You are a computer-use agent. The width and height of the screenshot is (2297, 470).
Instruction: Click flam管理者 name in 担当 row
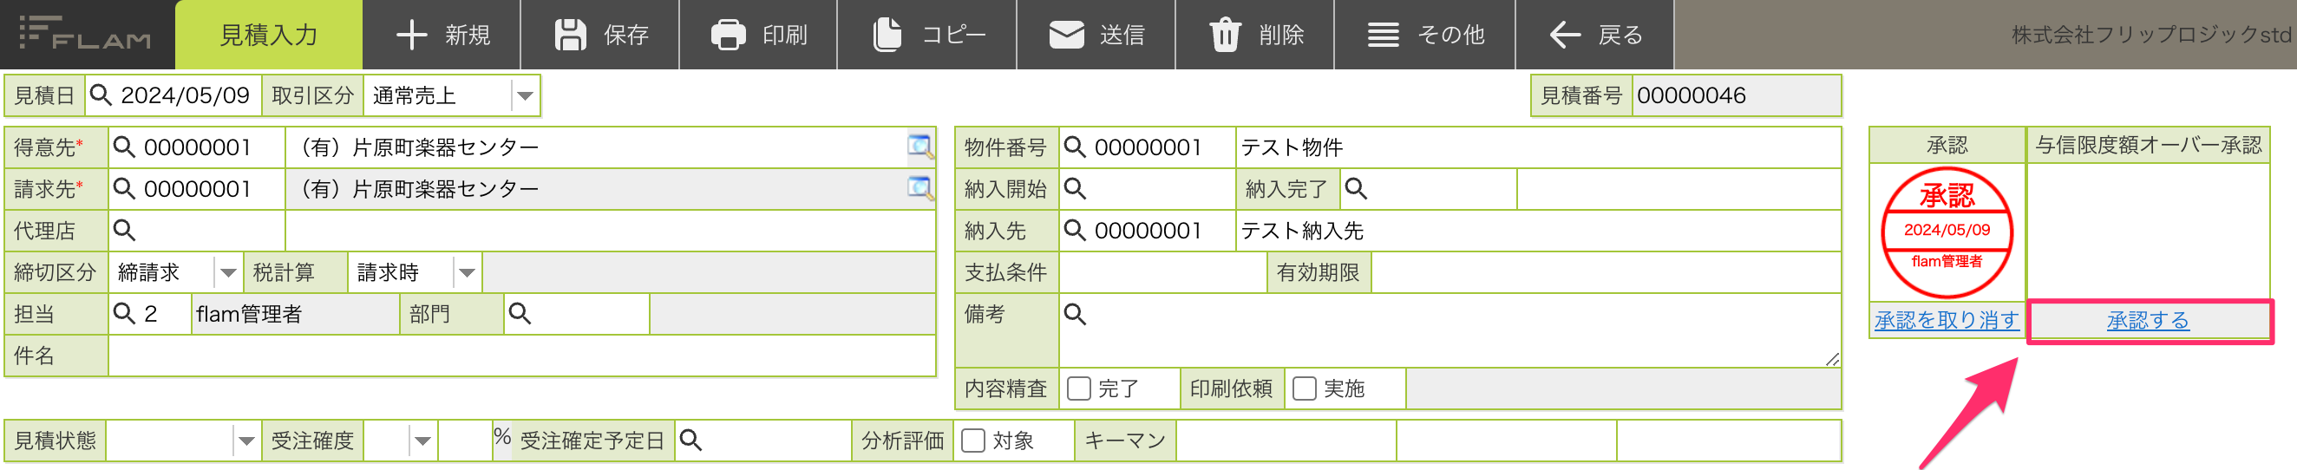pyautogui.click(x=249, y=314)
